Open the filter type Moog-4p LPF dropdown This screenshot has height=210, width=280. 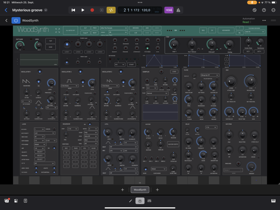click(210, 75)
